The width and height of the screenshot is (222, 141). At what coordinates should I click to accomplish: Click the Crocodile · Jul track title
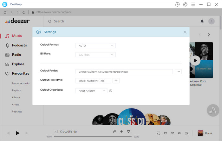pos(69,132)
